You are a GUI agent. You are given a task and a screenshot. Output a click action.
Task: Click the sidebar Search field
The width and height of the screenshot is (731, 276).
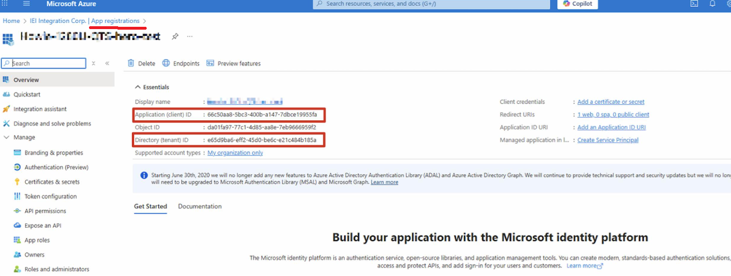(x=43, y=63)
